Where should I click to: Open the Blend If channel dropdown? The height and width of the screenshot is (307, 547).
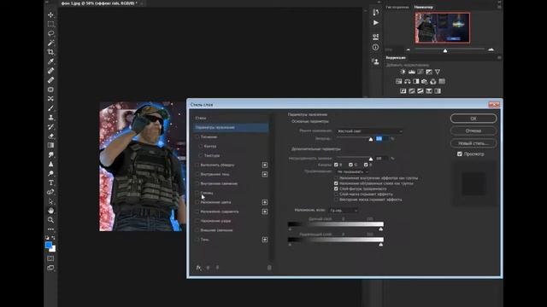pyautogui.click(x=344, y=211)
